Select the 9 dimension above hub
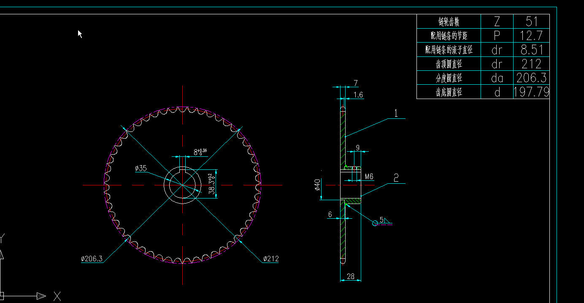Screen dimensions: 584x303 357,147
